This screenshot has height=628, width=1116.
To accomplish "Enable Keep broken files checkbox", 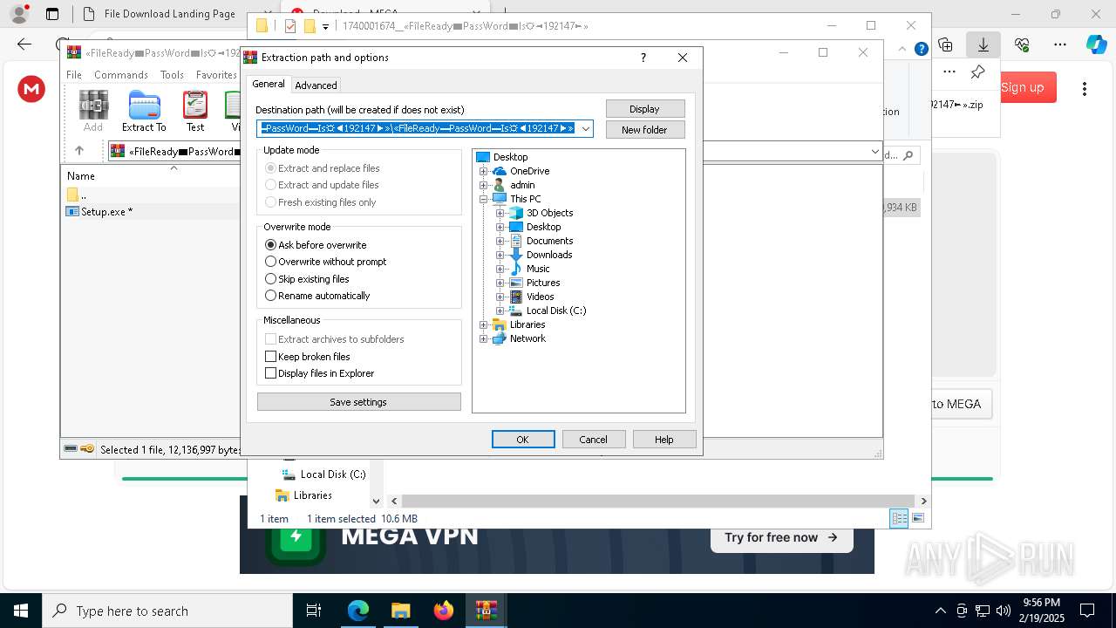I will click(x=270, y=357).
